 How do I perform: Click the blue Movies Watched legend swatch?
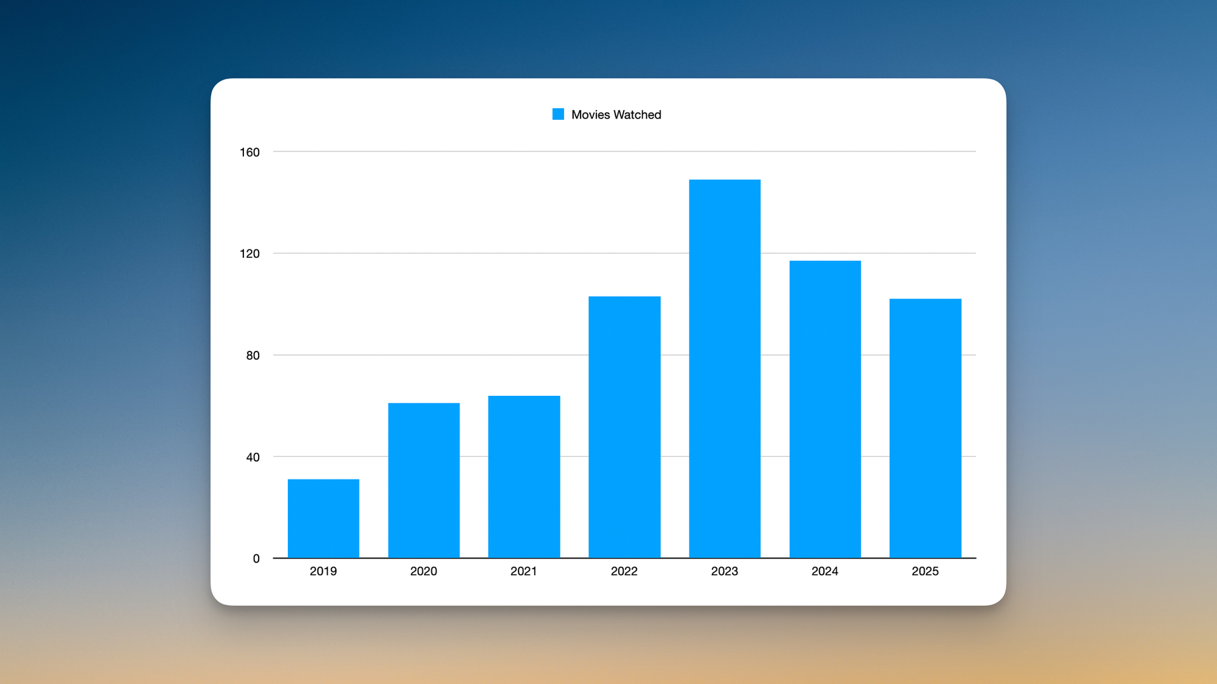pos(558,114)
